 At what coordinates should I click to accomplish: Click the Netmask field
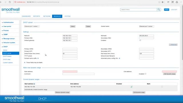click(x=146, y=35)
